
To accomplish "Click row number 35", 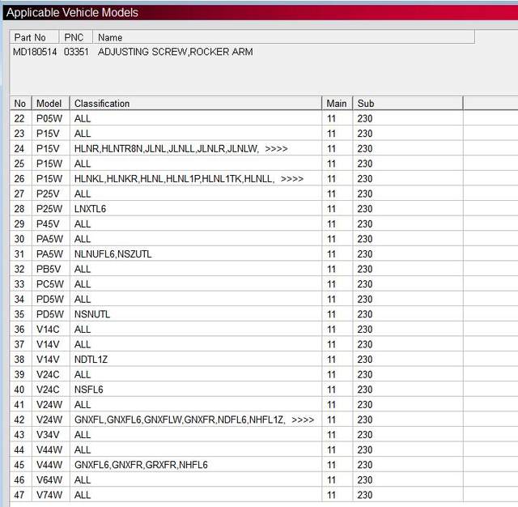I will 19,314.
